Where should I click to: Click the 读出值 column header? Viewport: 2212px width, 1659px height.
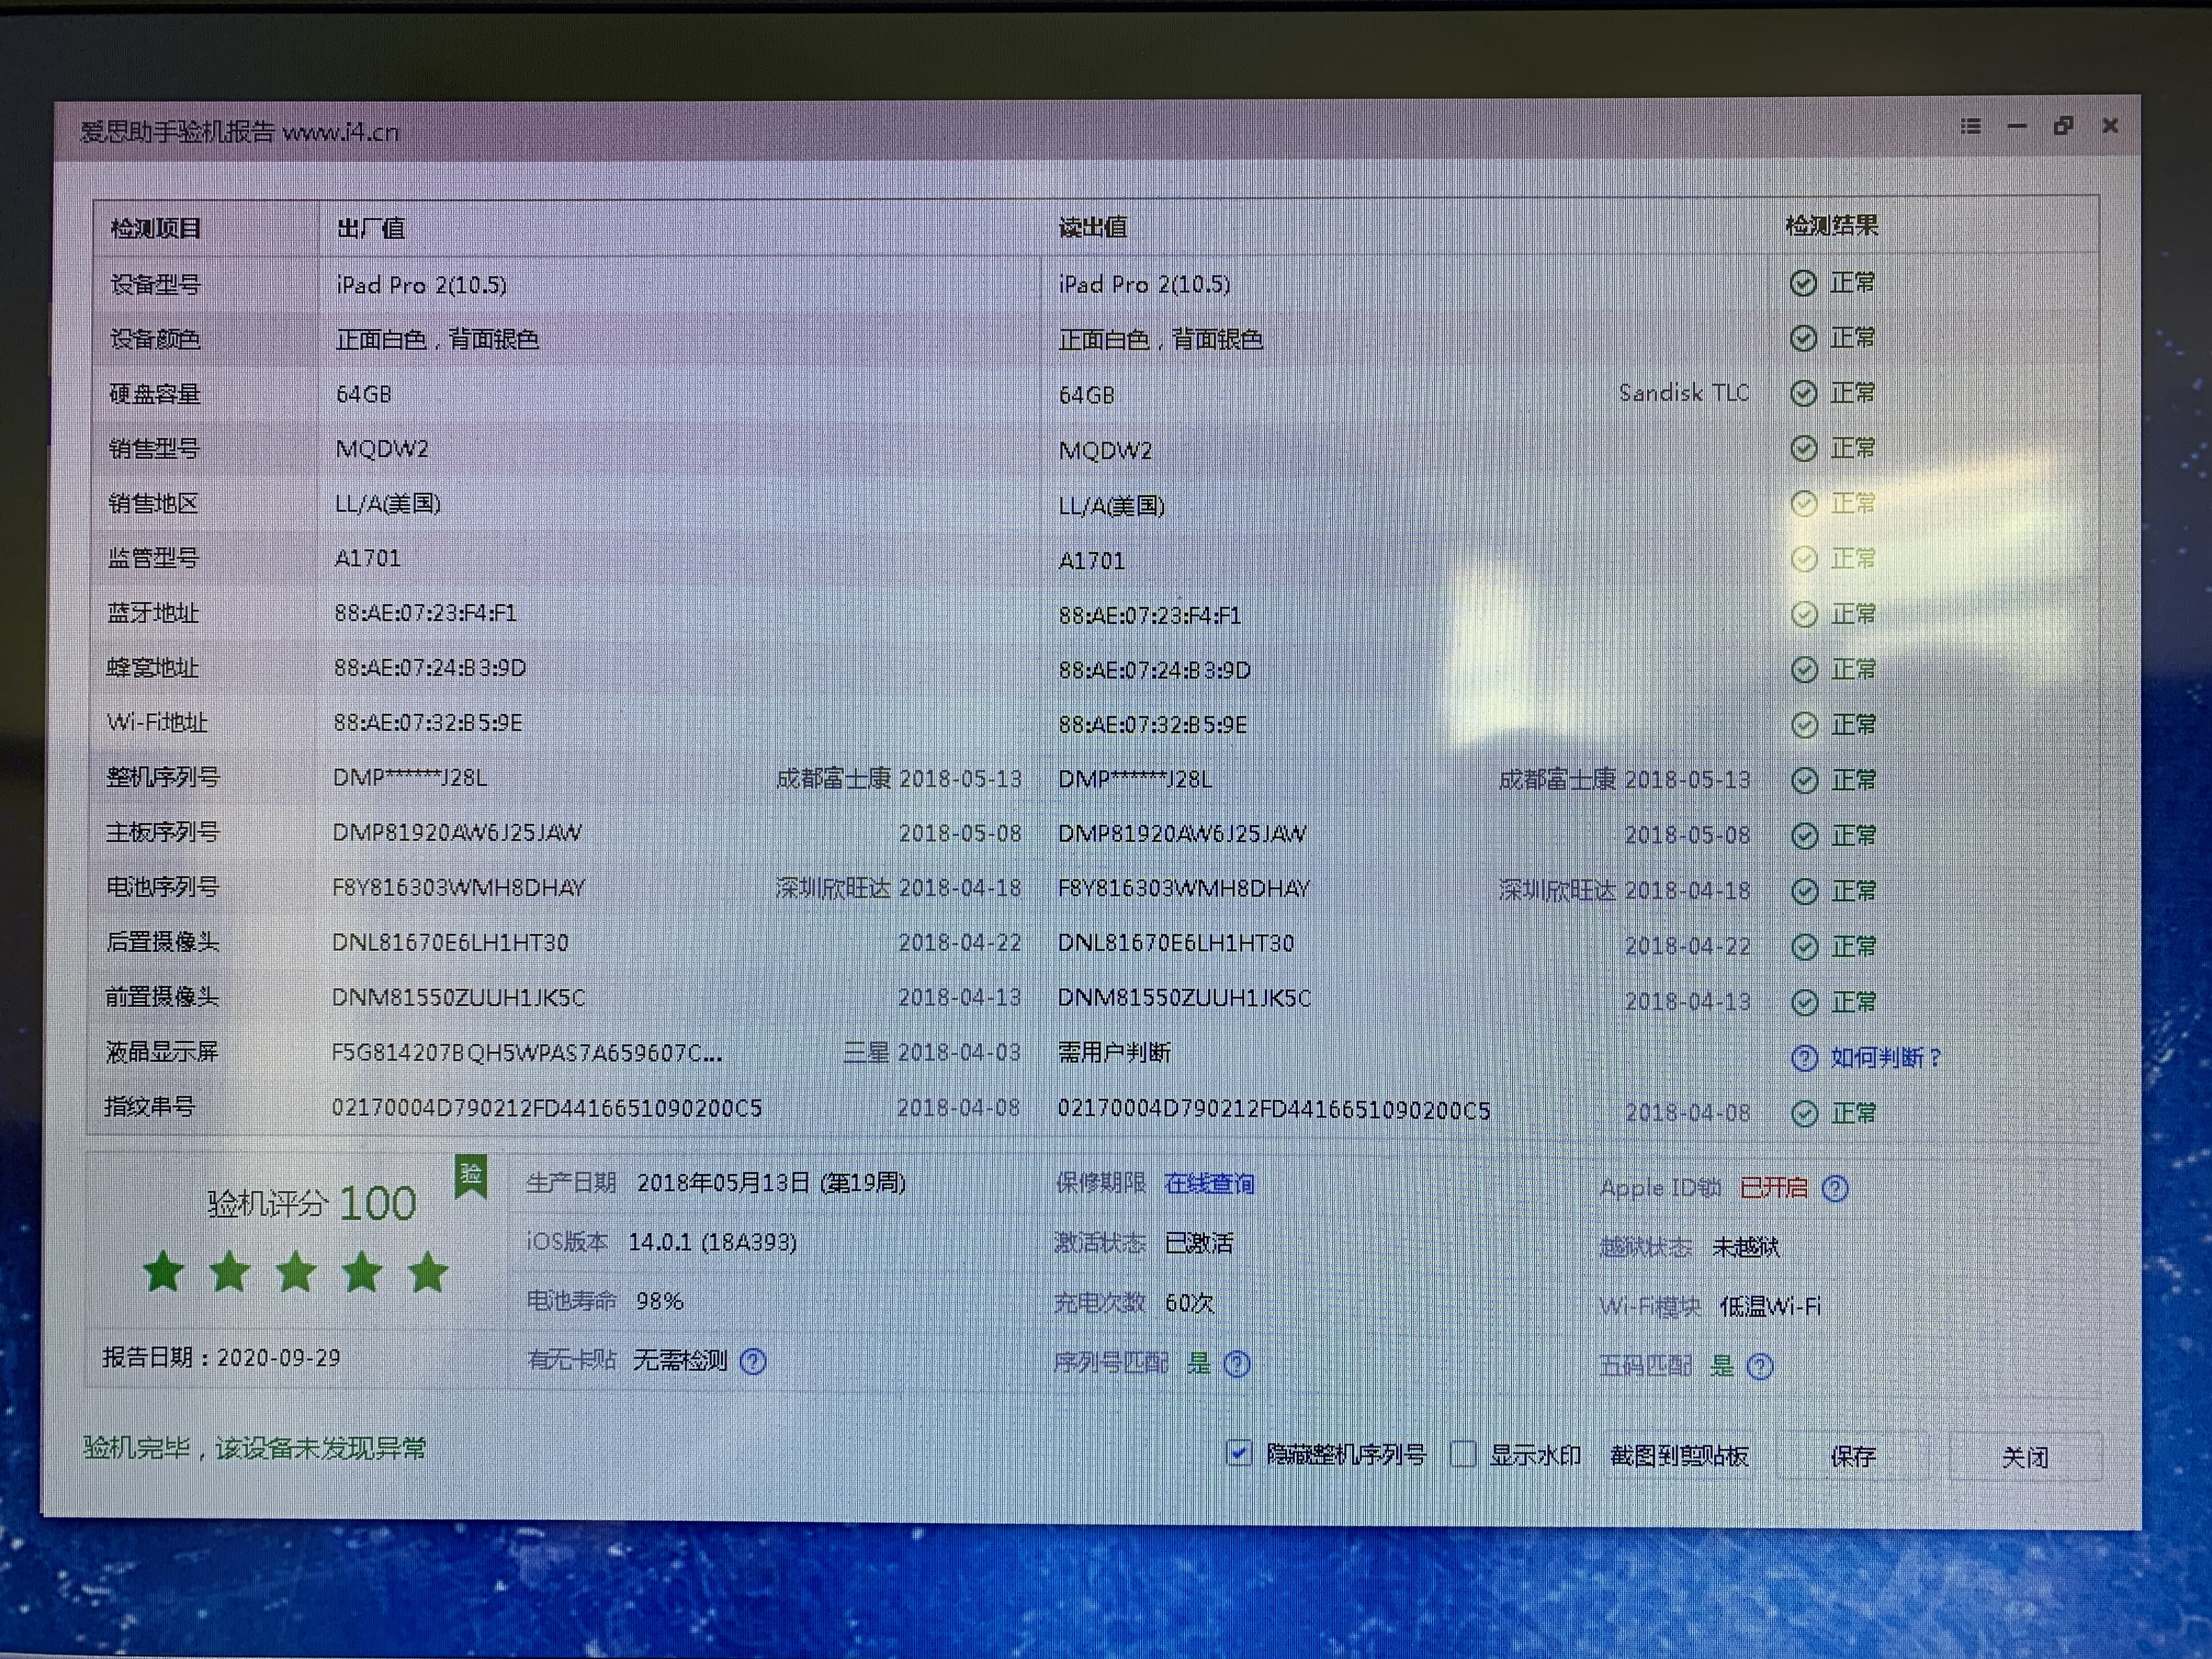click(x=1093, y=228)
